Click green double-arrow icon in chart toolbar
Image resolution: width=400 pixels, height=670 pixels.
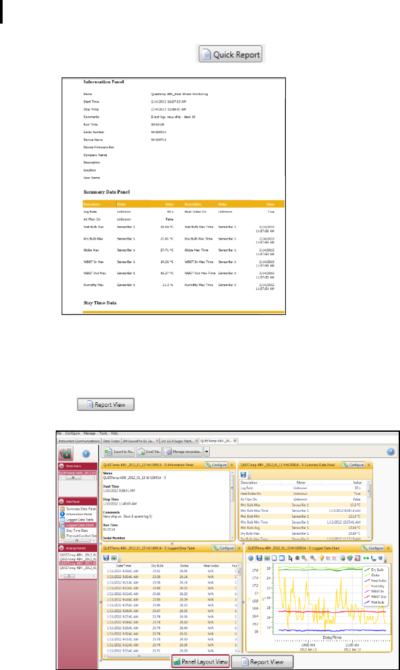[x=367, y=558]
